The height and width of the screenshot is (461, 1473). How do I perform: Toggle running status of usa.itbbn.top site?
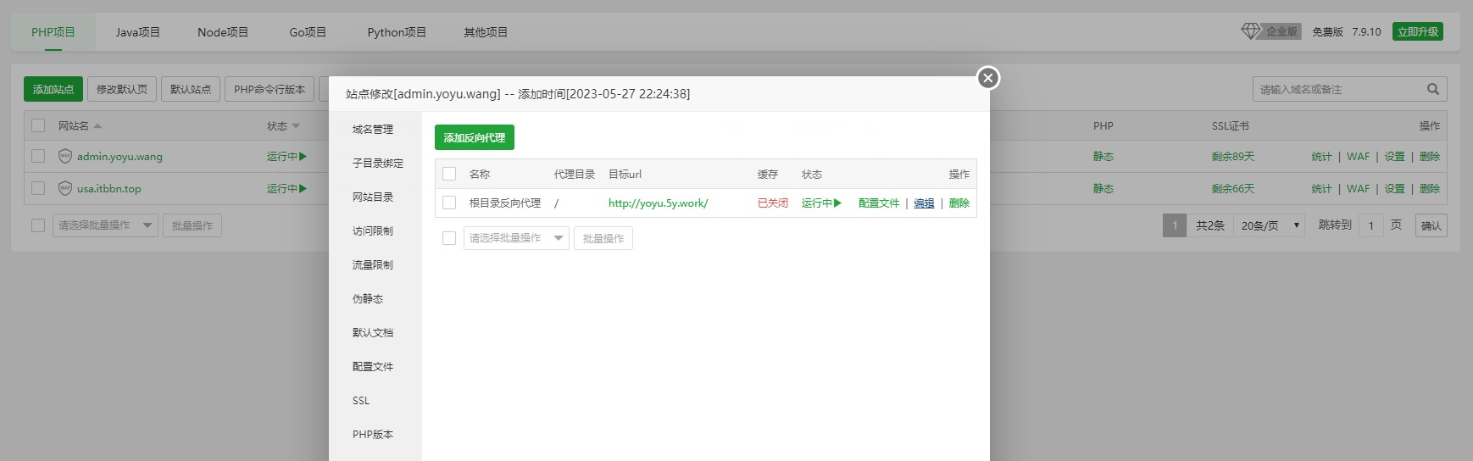(x=286, y=188)
